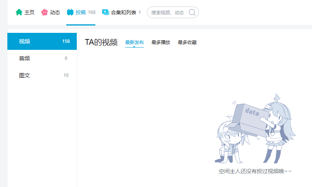312x187 pixels.
Task: Click the TA的视频 heading
Action: tap(101, 42)
